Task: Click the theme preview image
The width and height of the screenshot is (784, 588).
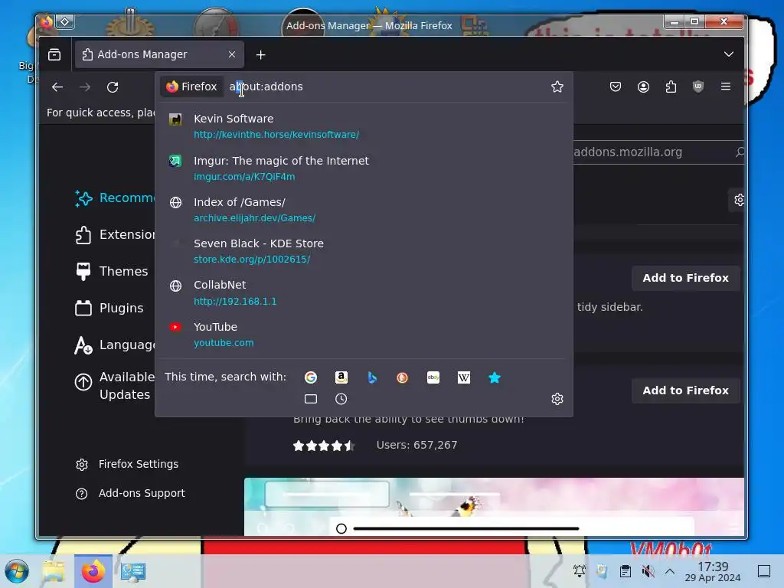Action: (x=494, y=506)
